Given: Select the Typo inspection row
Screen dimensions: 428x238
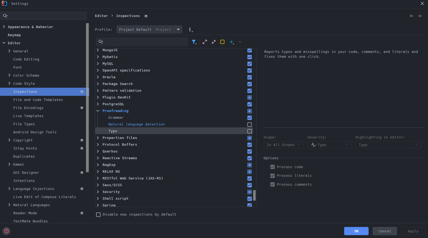Looking at the screenshot, I should coord(174,131).
